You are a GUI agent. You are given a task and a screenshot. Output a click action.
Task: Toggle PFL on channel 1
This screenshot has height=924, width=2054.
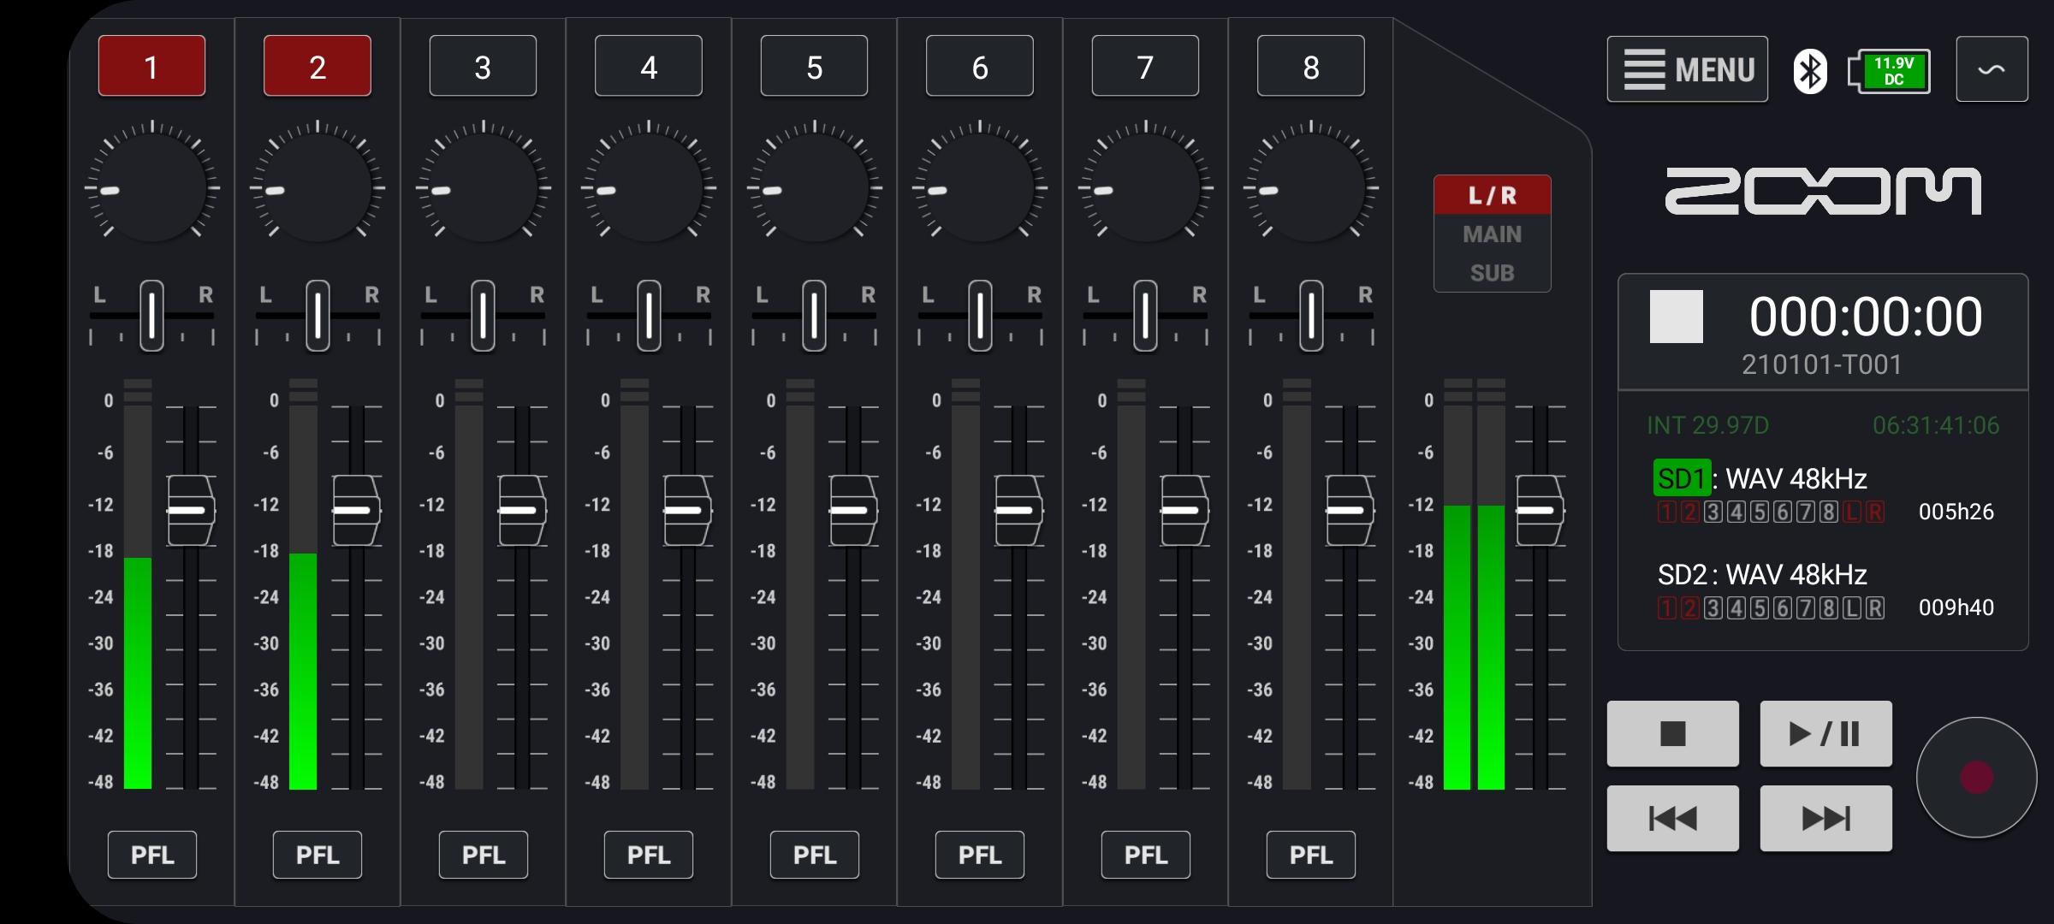(152, 855)
